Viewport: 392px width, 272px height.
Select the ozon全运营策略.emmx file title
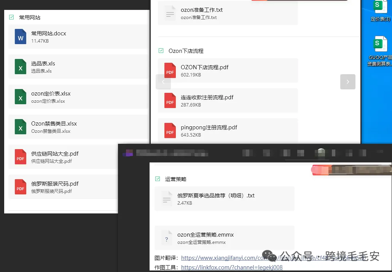point(206,235)
